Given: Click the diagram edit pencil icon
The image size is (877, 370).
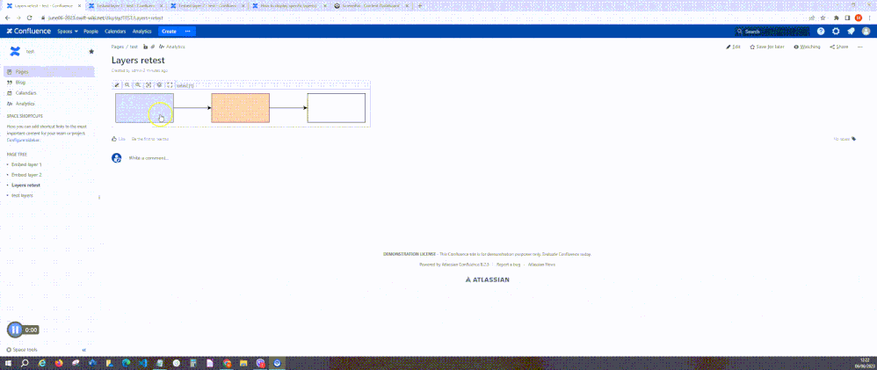Looking at the screenshot, I should point(117,85).
